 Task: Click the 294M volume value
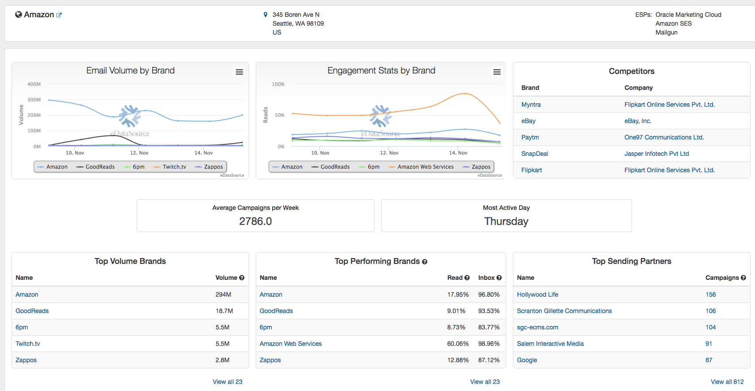pos(223,294)
